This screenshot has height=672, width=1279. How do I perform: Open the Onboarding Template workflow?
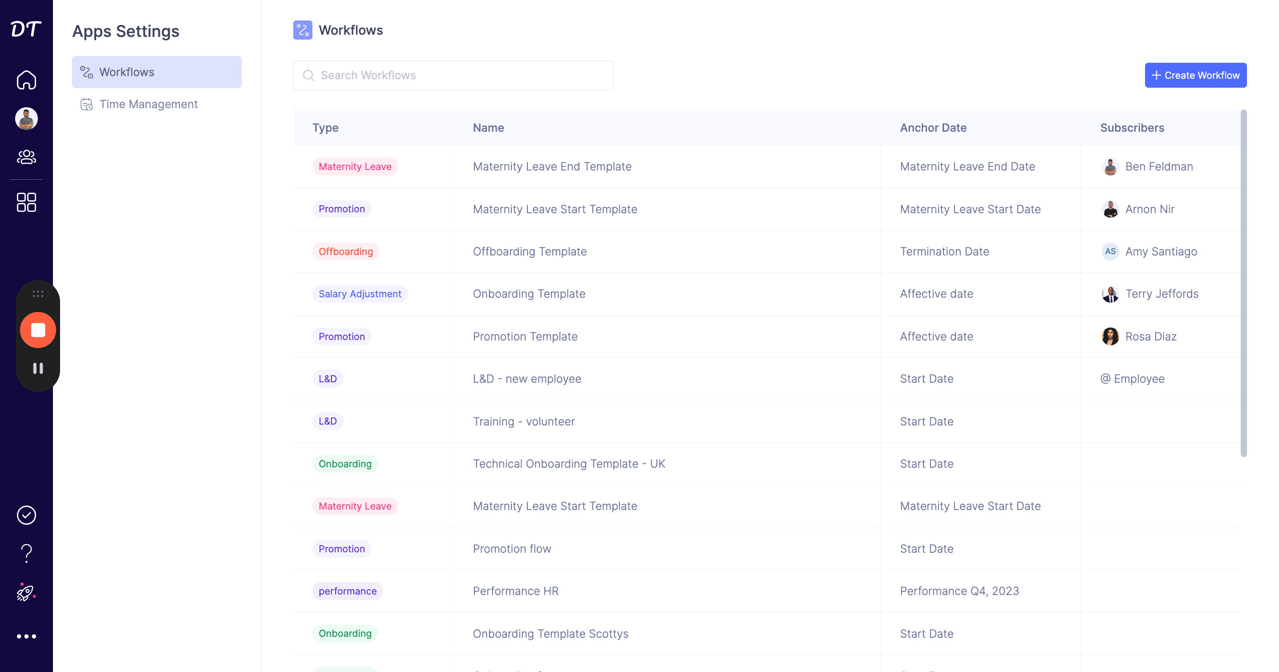(x=529, y=294)
